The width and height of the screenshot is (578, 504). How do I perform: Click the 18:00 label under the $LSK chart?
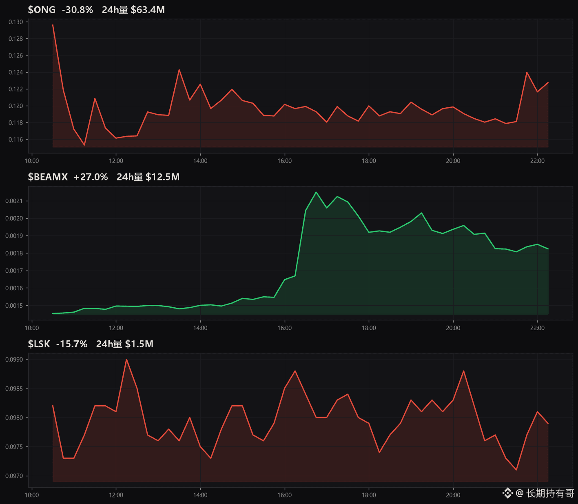(369, 495)
